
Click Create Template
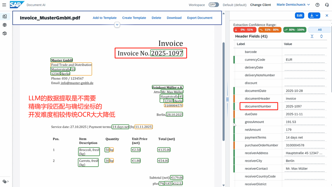tap(134, 18)
